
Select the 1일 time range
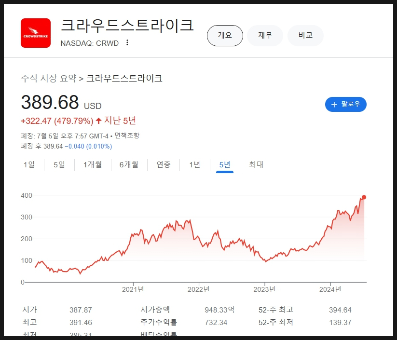(29, 164)
